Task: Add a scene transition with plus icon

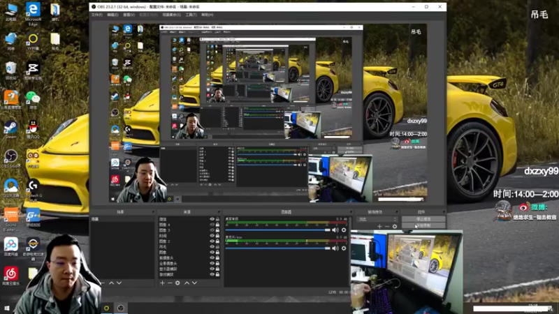Action: click(379, 226)
